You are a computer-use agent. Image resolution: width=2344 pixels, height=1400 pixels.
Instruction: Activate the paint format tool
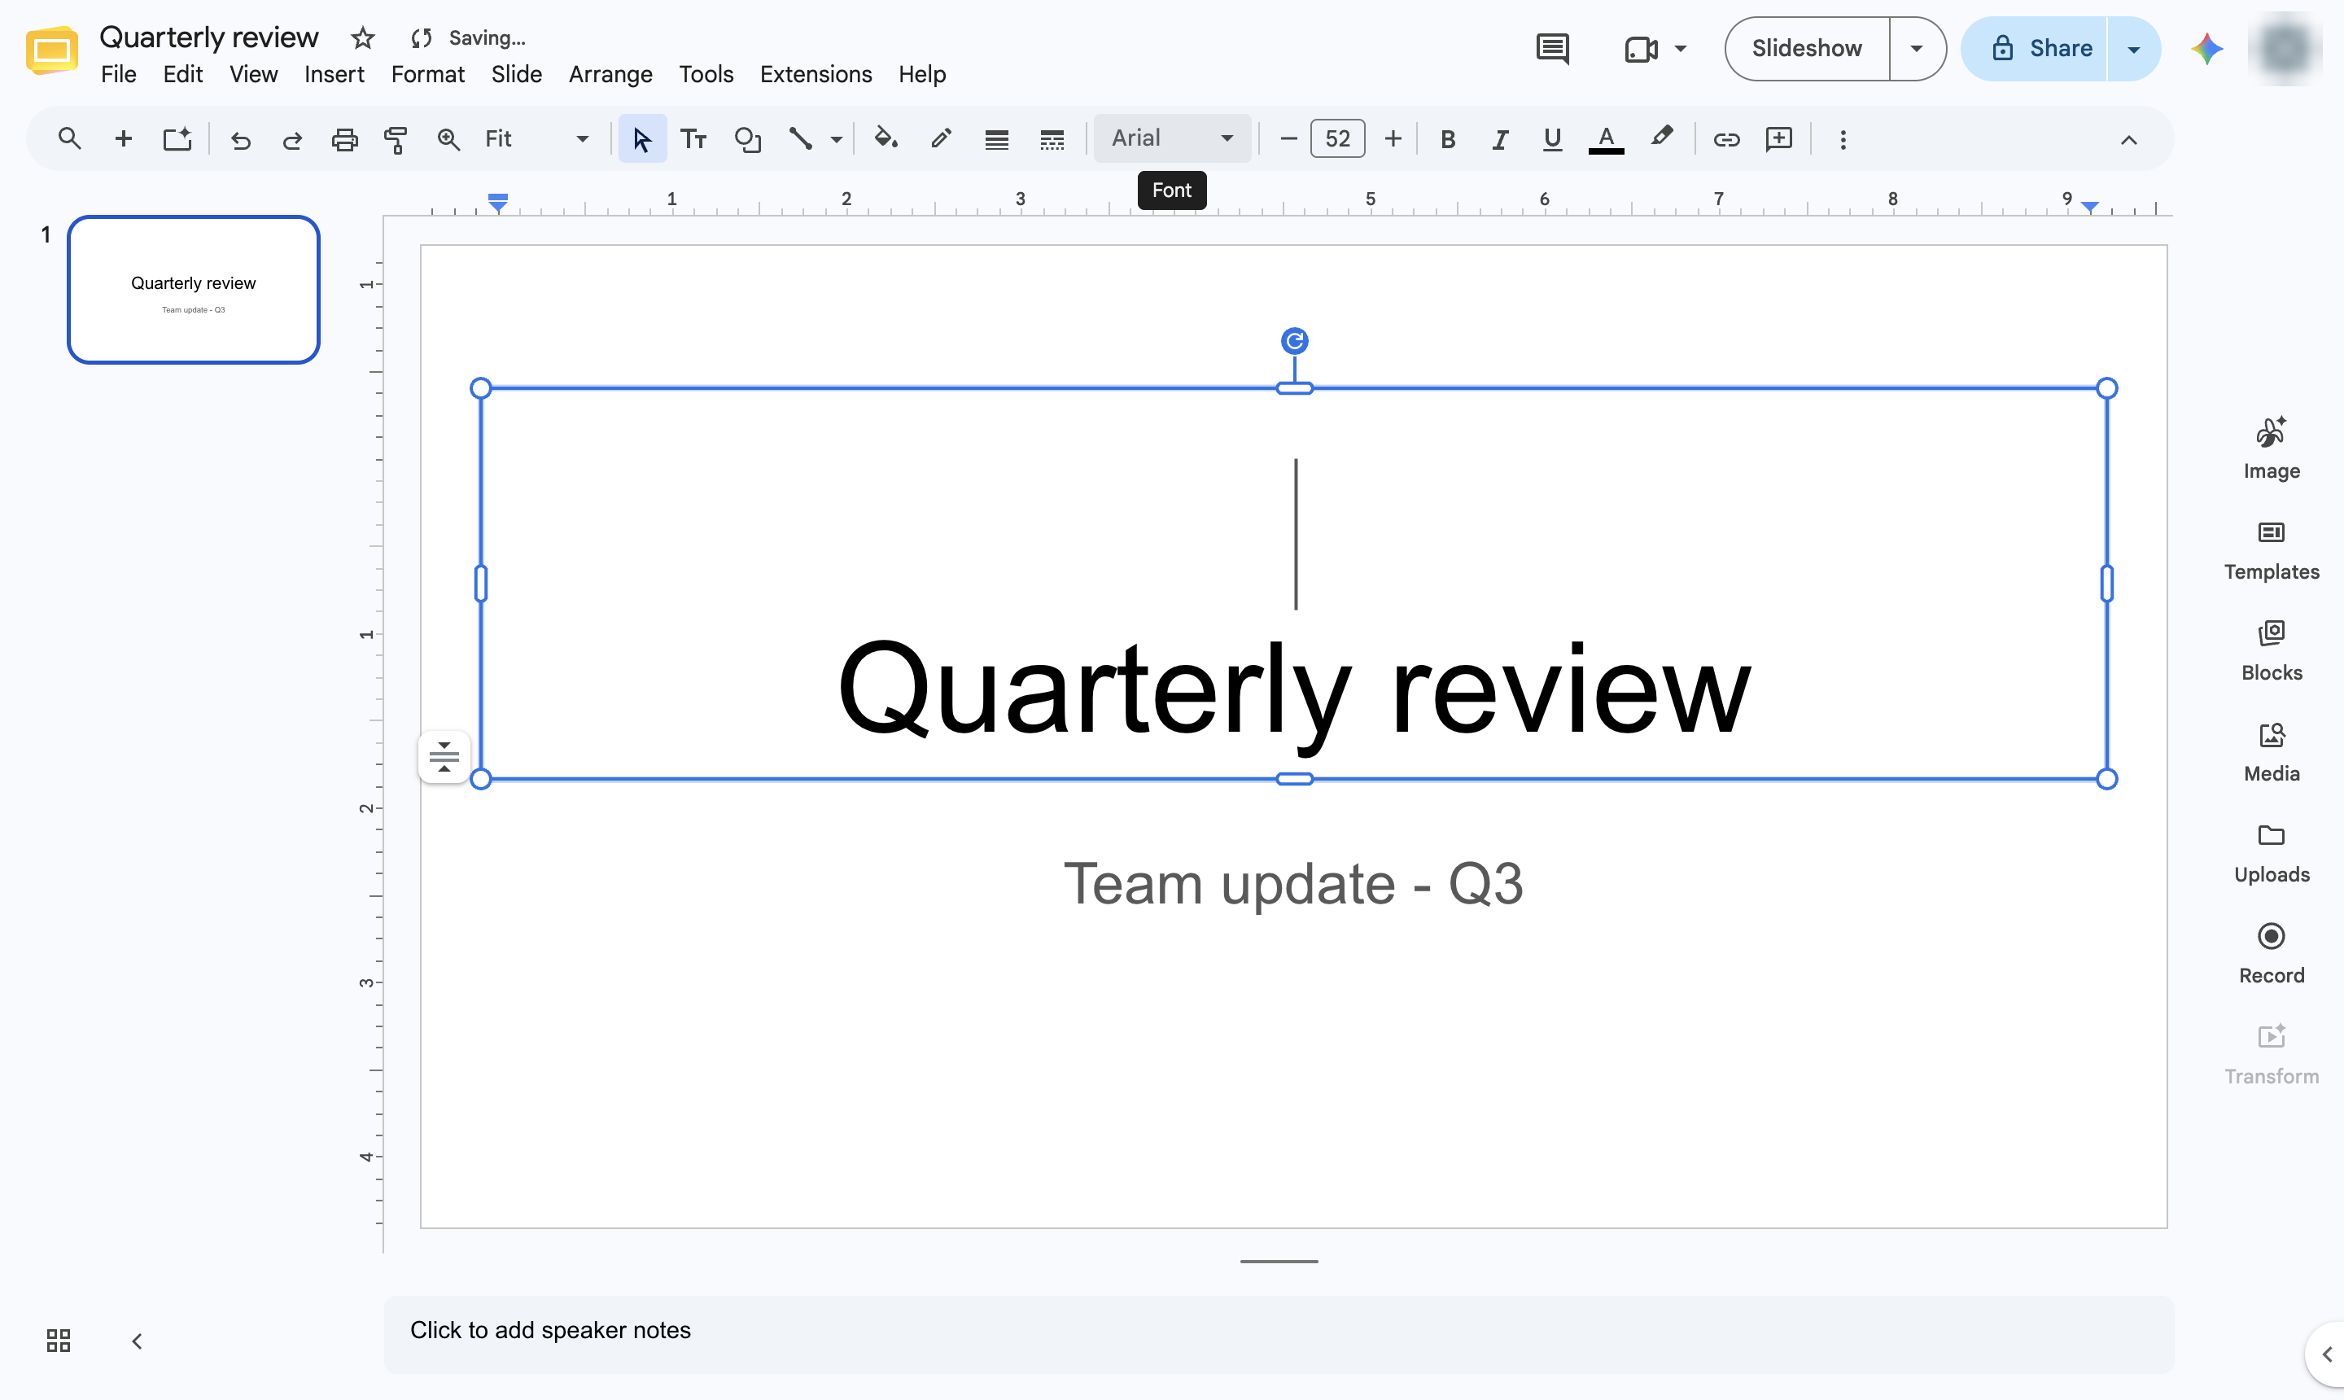(x=396, y=140)
